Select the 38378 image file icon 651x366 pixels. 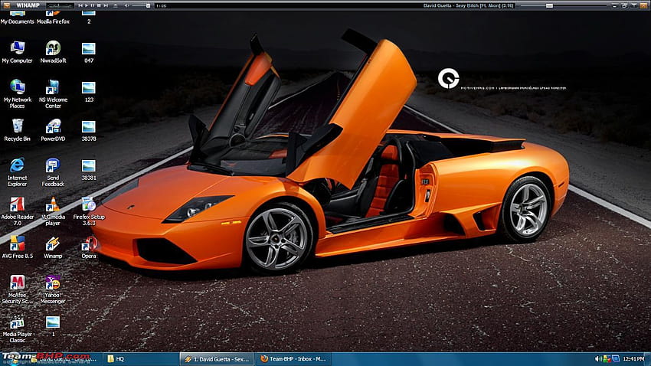click(88, 131)
